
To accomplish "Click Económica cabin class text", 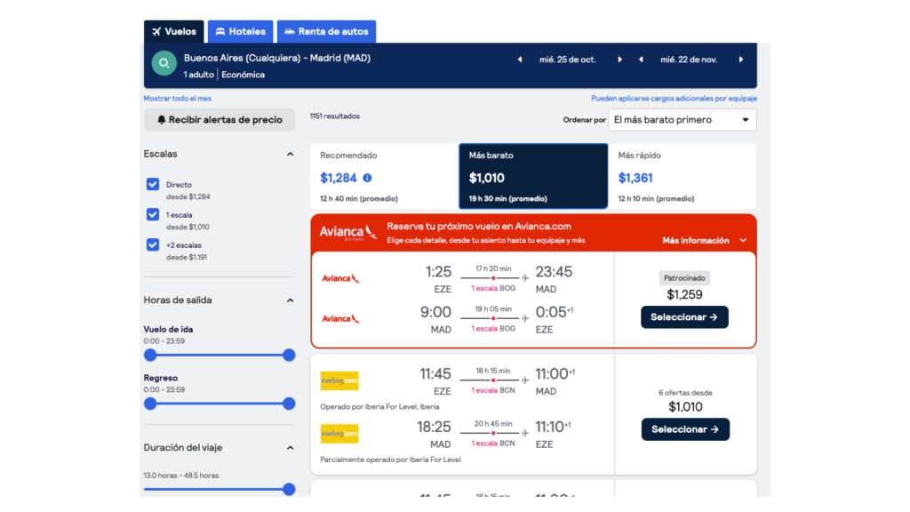I will (243, 75).
